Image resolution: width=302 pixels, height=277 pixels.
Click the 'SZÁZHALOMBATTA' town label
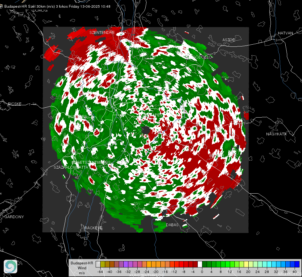[x=71, y=167]
